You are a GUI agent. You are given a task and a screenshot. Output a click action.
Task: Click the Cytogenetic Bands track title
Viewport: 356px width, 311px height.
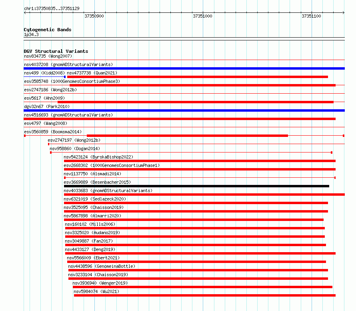48,30
